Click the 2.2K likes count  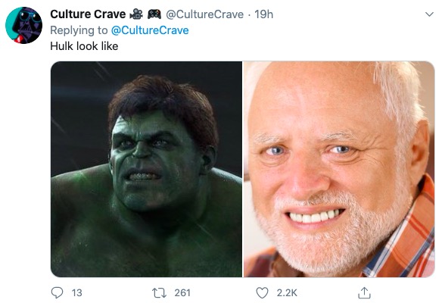point(287,293)
